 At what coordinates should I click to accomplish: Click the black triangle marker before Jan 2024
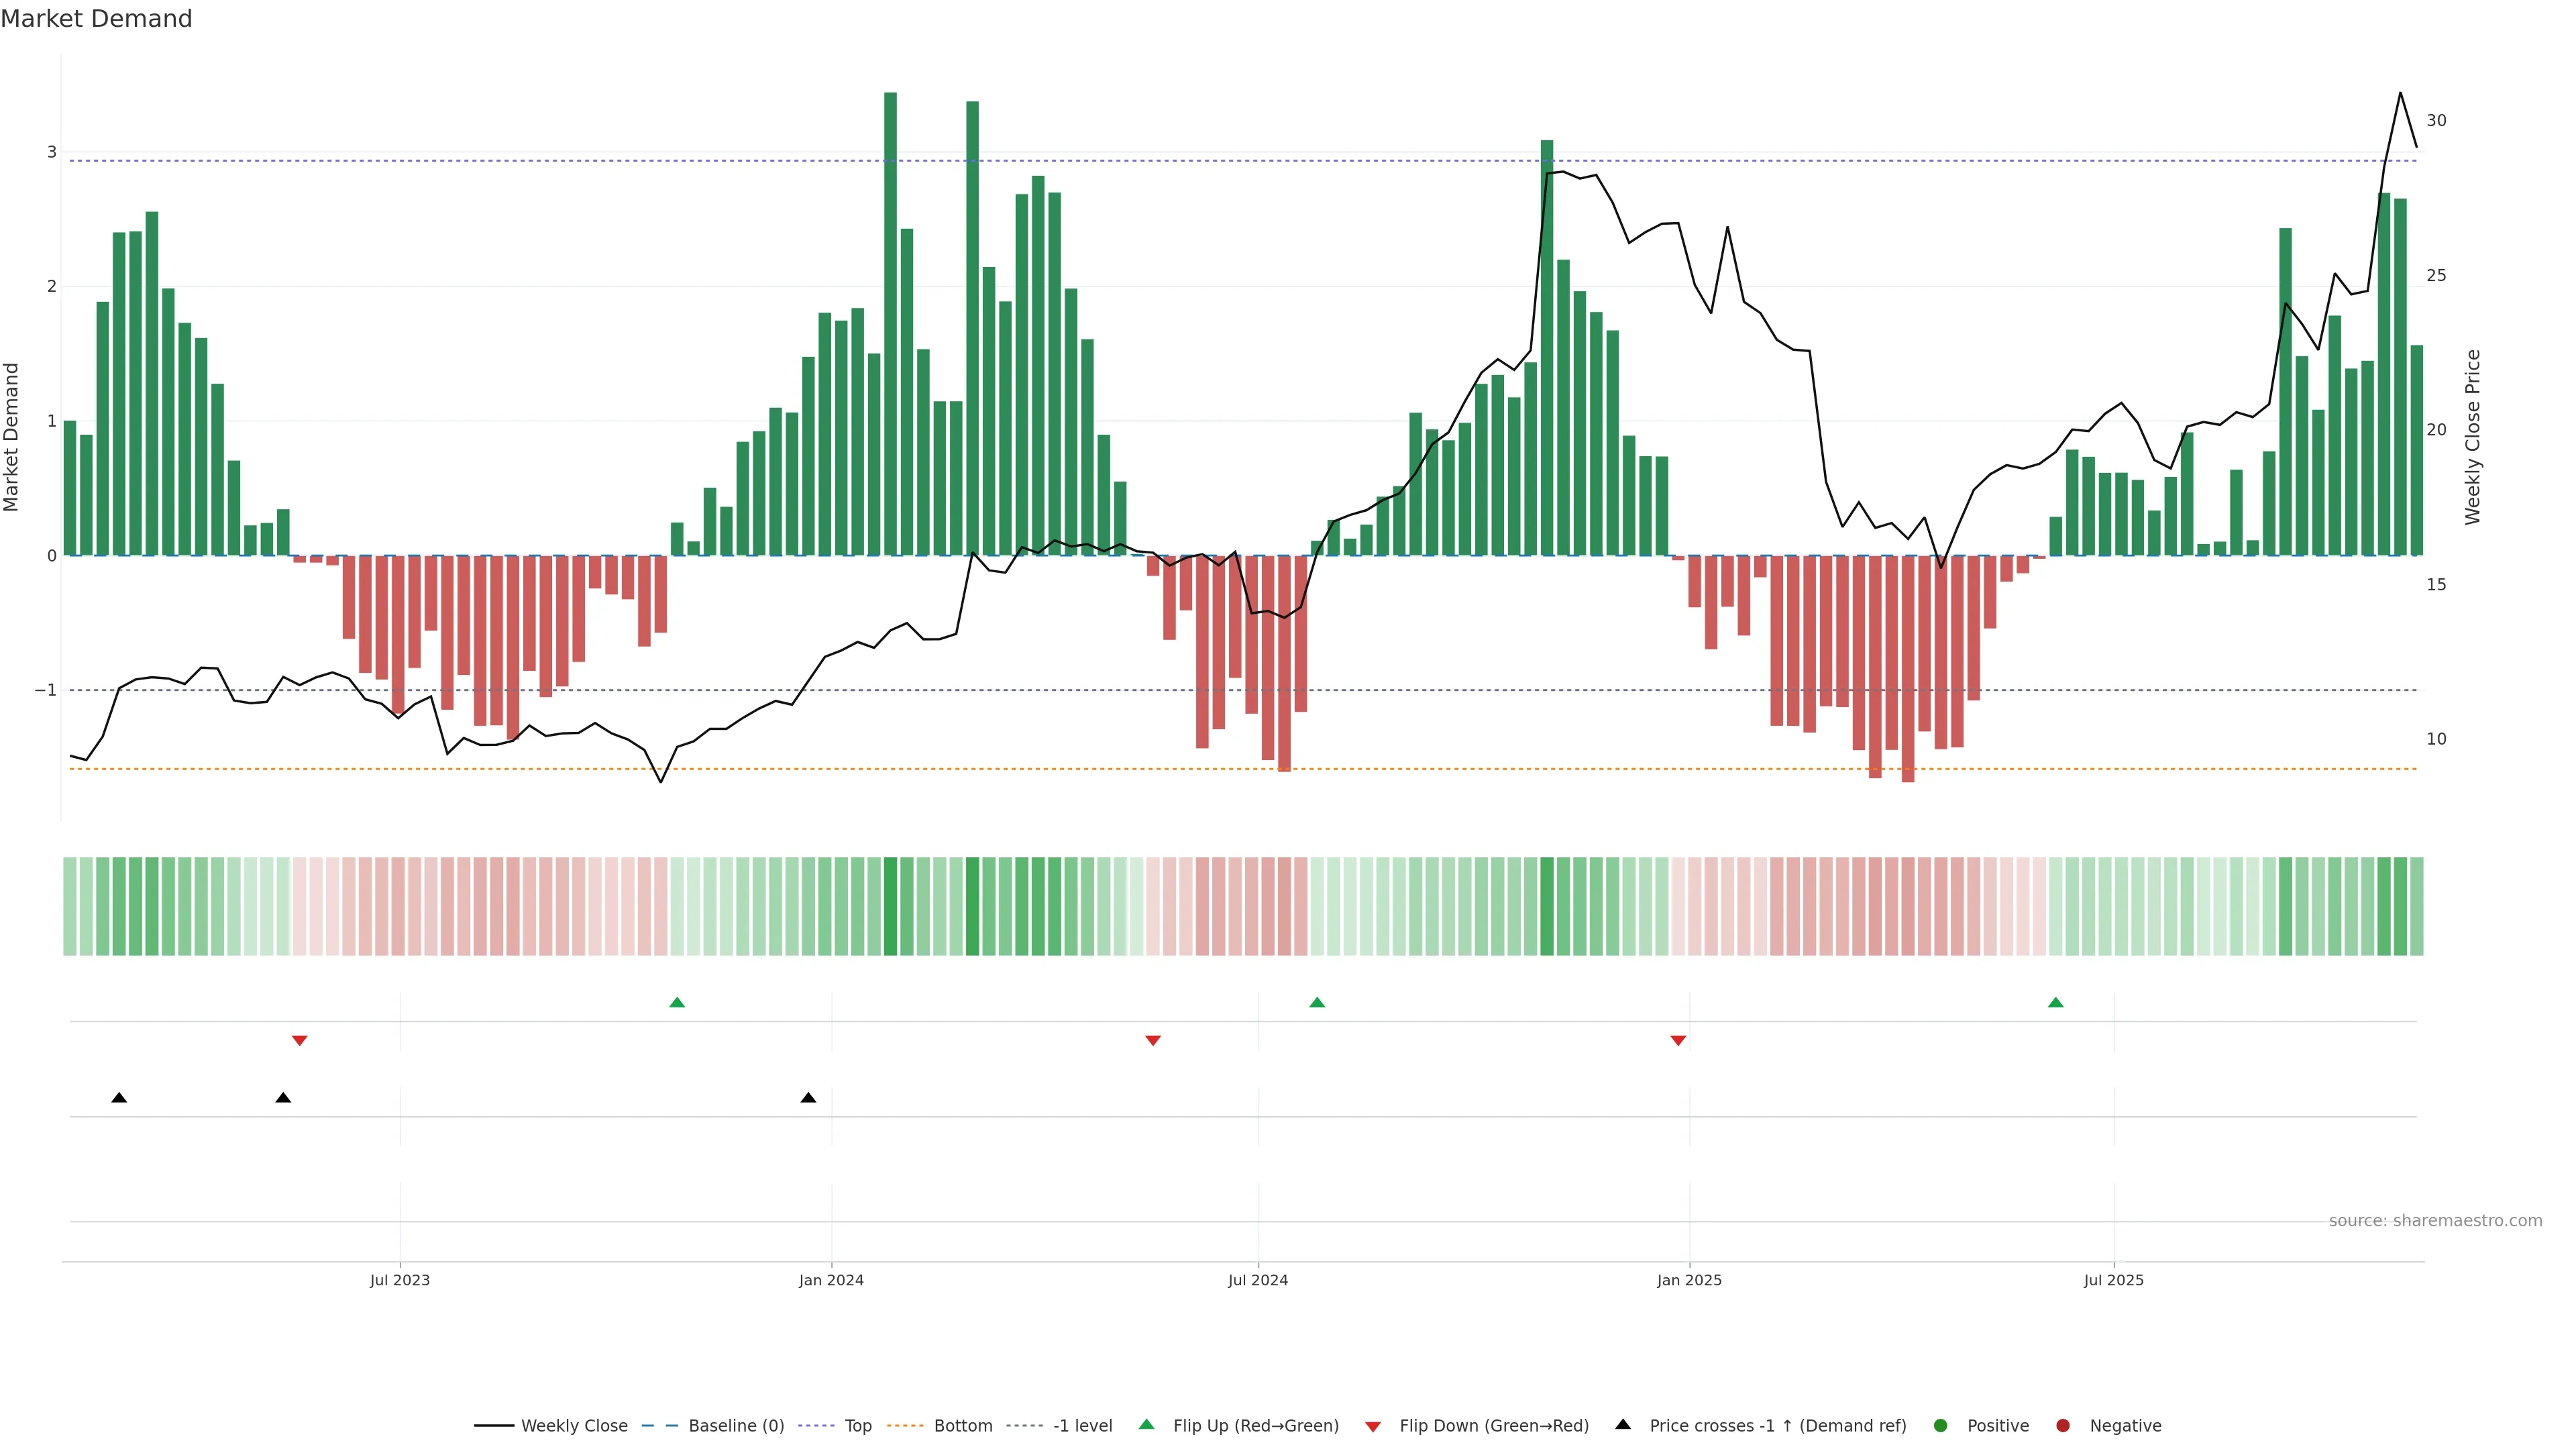[x=808, y=1098]
